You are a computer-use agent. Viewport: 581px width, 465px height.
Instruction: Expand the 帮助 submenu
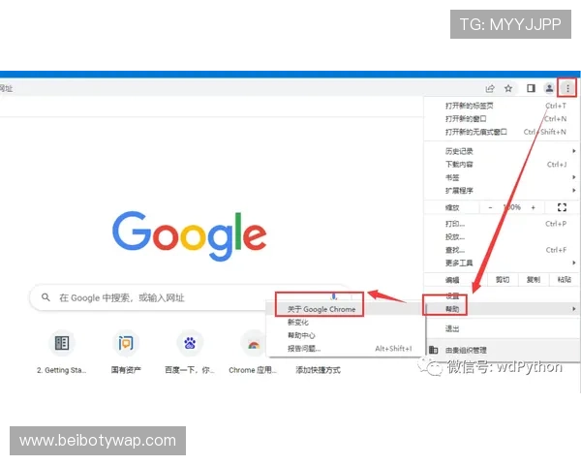502,309
